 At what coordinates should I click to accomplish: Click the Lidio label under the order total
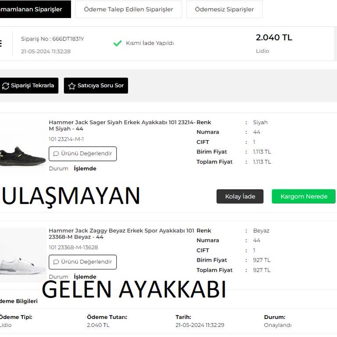pyautogui.click(x=262, y=51)
